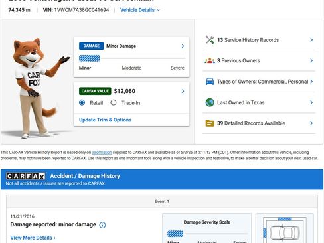Open Last Owned in Texas chevron
324x243 pixels.
point(311,102)
